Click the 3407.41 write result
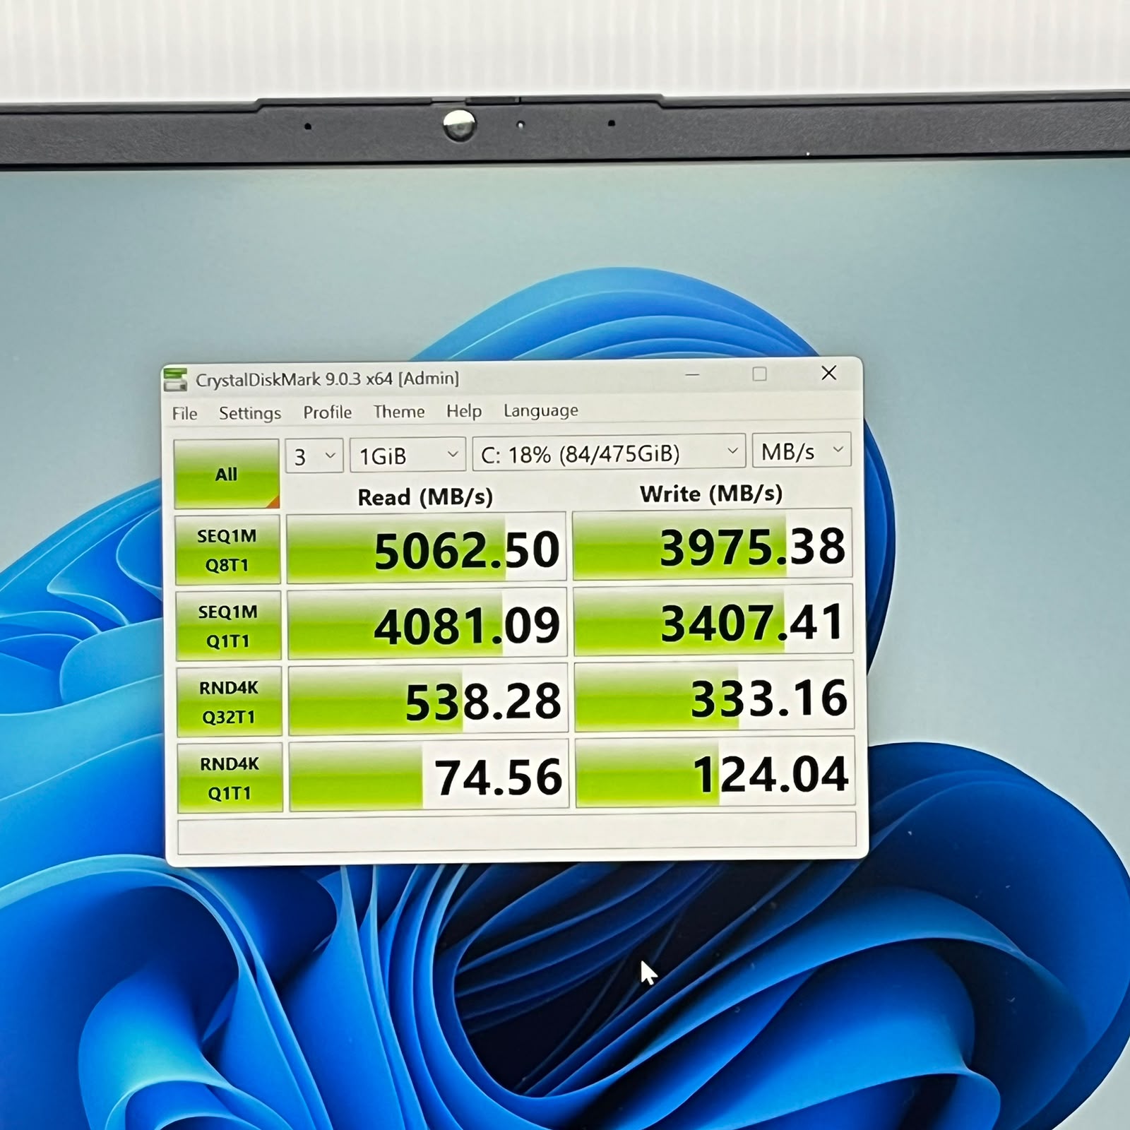The image size is (1130, 1130). [713, 621]
